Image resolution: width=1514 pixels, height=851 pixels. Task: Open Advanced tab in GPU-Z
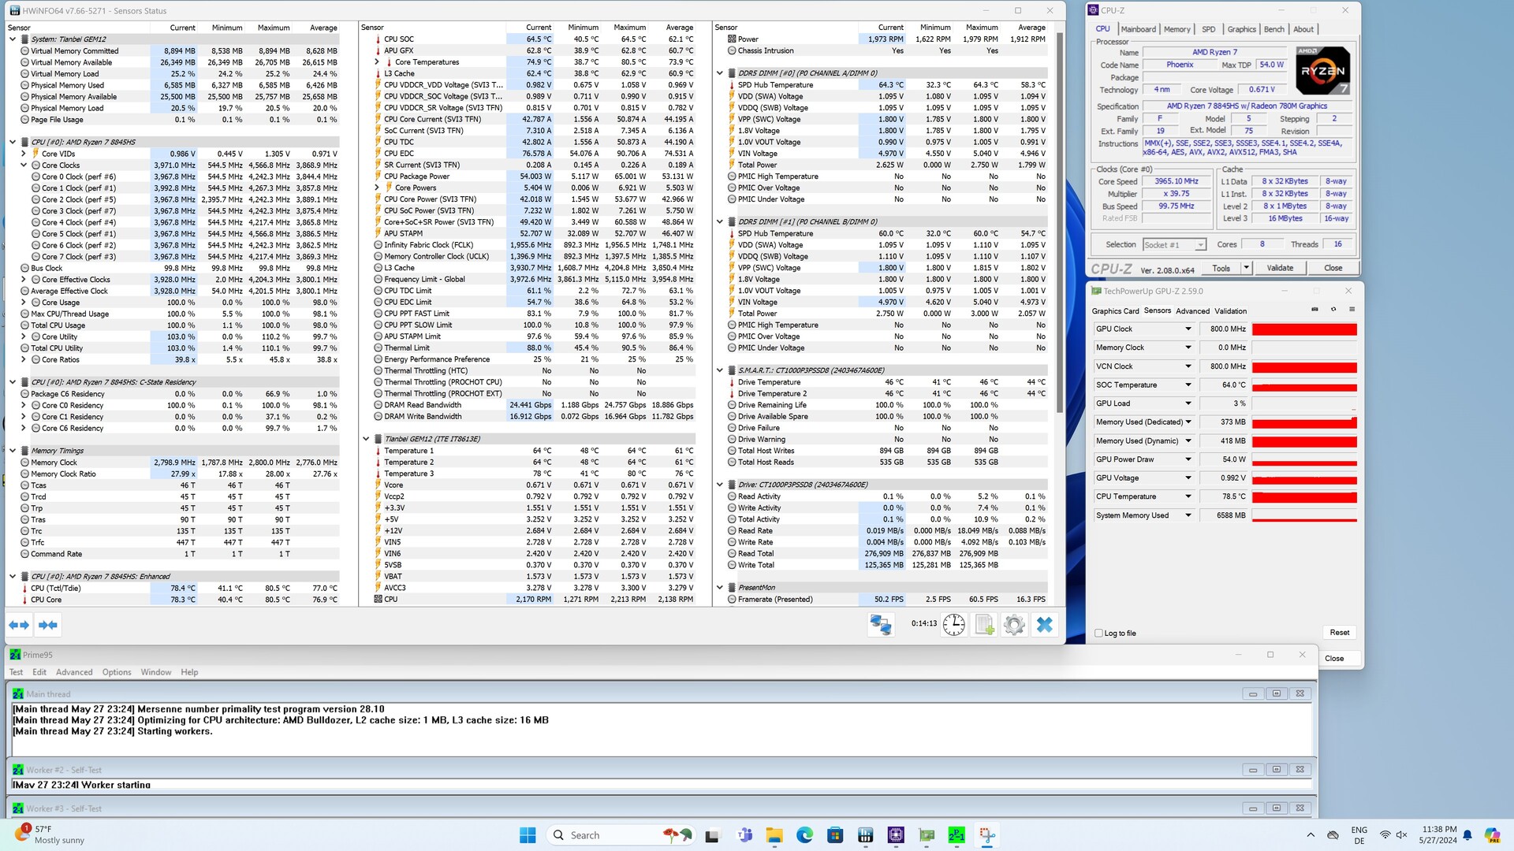[1192, 311]
